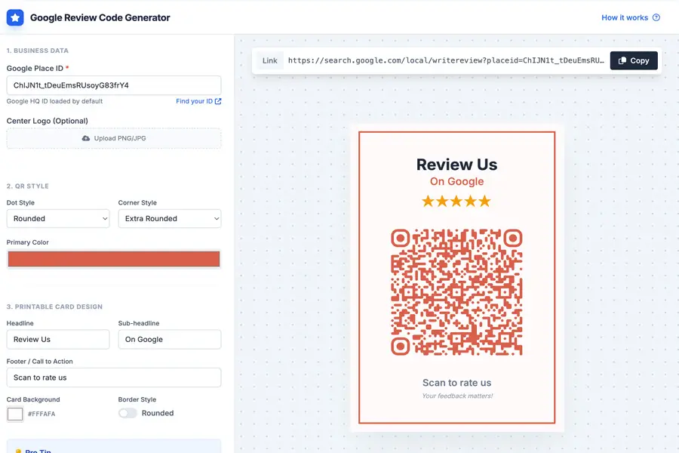Toggle the Rounded border style switch
This screenshot has width=679, height=453.
coord(128,413)
